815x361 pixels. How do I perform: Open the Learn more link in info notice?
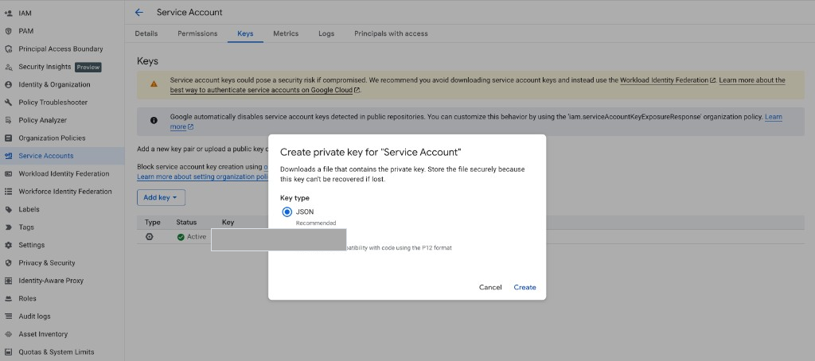click(181, 126)
